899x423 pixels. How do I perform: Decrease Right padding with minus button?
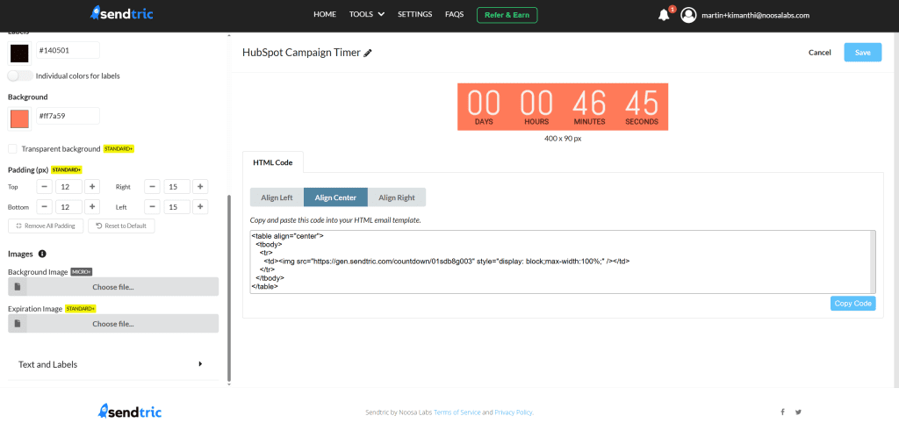(x=152, y=187)
